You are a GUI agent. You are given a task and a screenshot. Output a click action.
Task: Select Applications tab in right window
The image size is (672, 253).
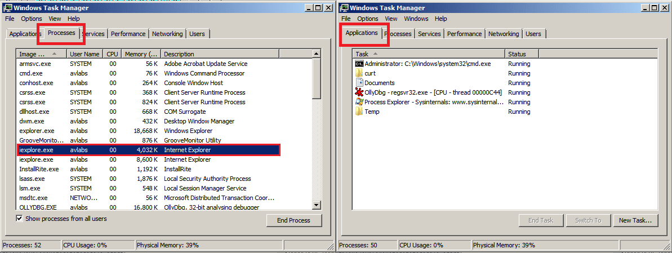tap(362, 33)
